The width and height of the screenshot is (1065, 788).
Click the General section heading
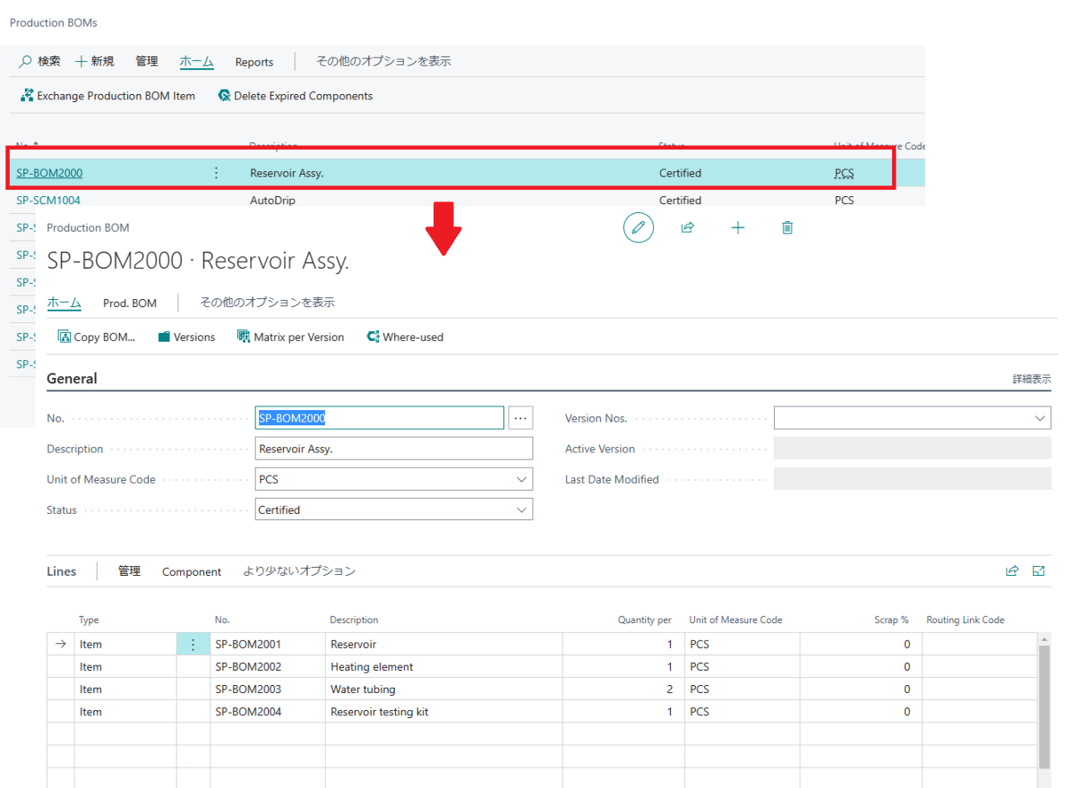tap(72, 379)
